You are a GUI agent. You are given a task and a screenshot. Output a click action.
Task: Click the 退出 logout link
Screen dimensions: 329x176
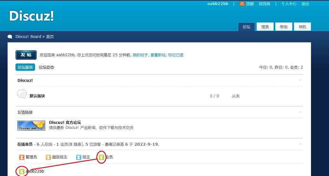[305, 4]
